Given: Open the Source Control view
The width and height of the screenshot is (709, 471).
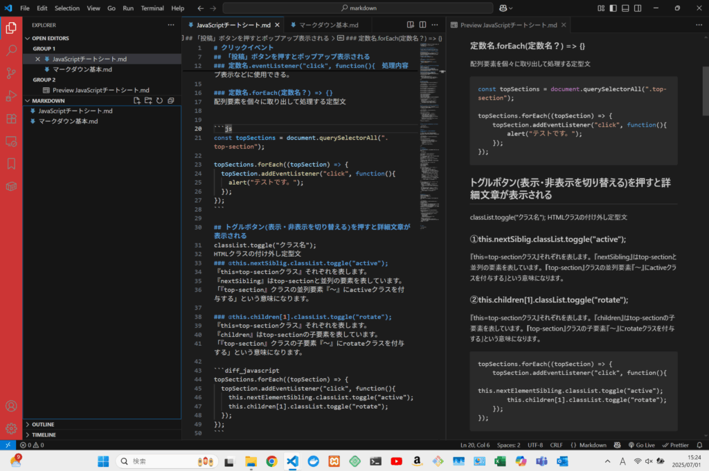Looking at the screenshot, I should 11,73.
